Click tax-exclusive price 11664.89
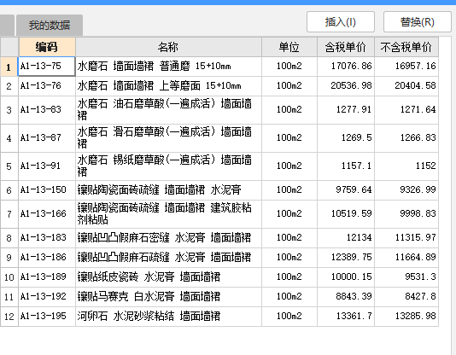The image size is (456, 355). pyautogui.click(x=406, y=258)
